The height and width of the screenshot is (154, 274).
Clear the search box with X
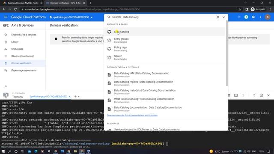coord(218,17)
